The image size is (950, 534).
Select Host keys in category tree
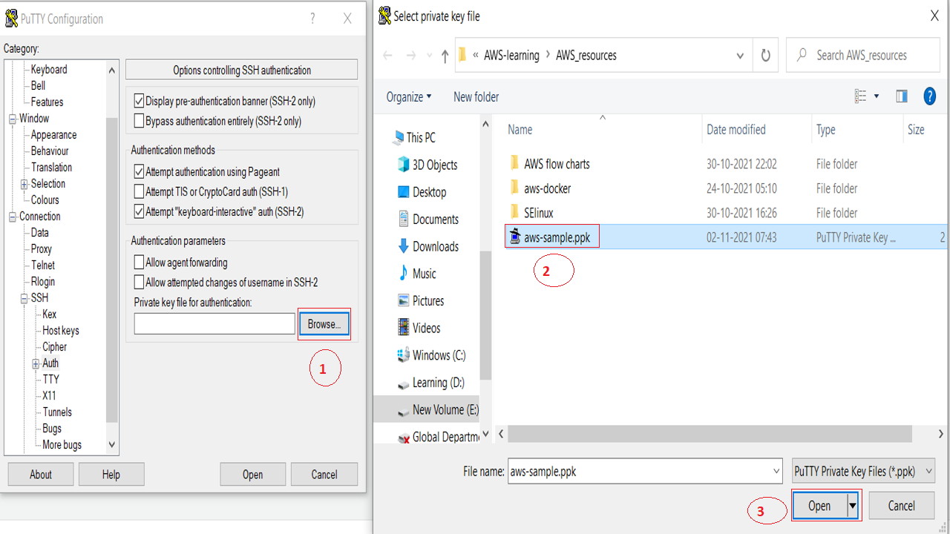(x=61, y=331)
